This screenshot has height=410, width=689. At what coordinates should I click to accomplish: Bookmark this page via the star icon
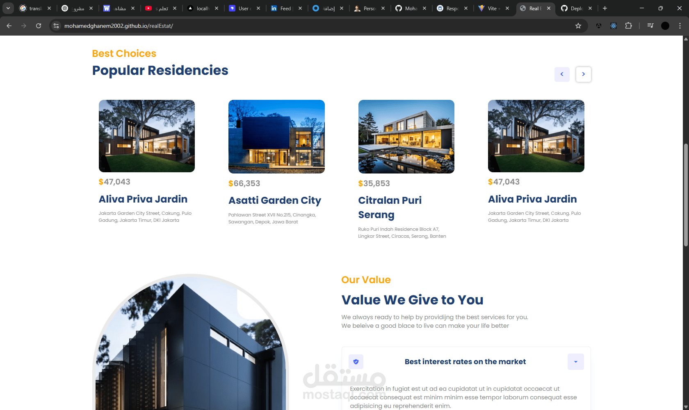point(578,26)
